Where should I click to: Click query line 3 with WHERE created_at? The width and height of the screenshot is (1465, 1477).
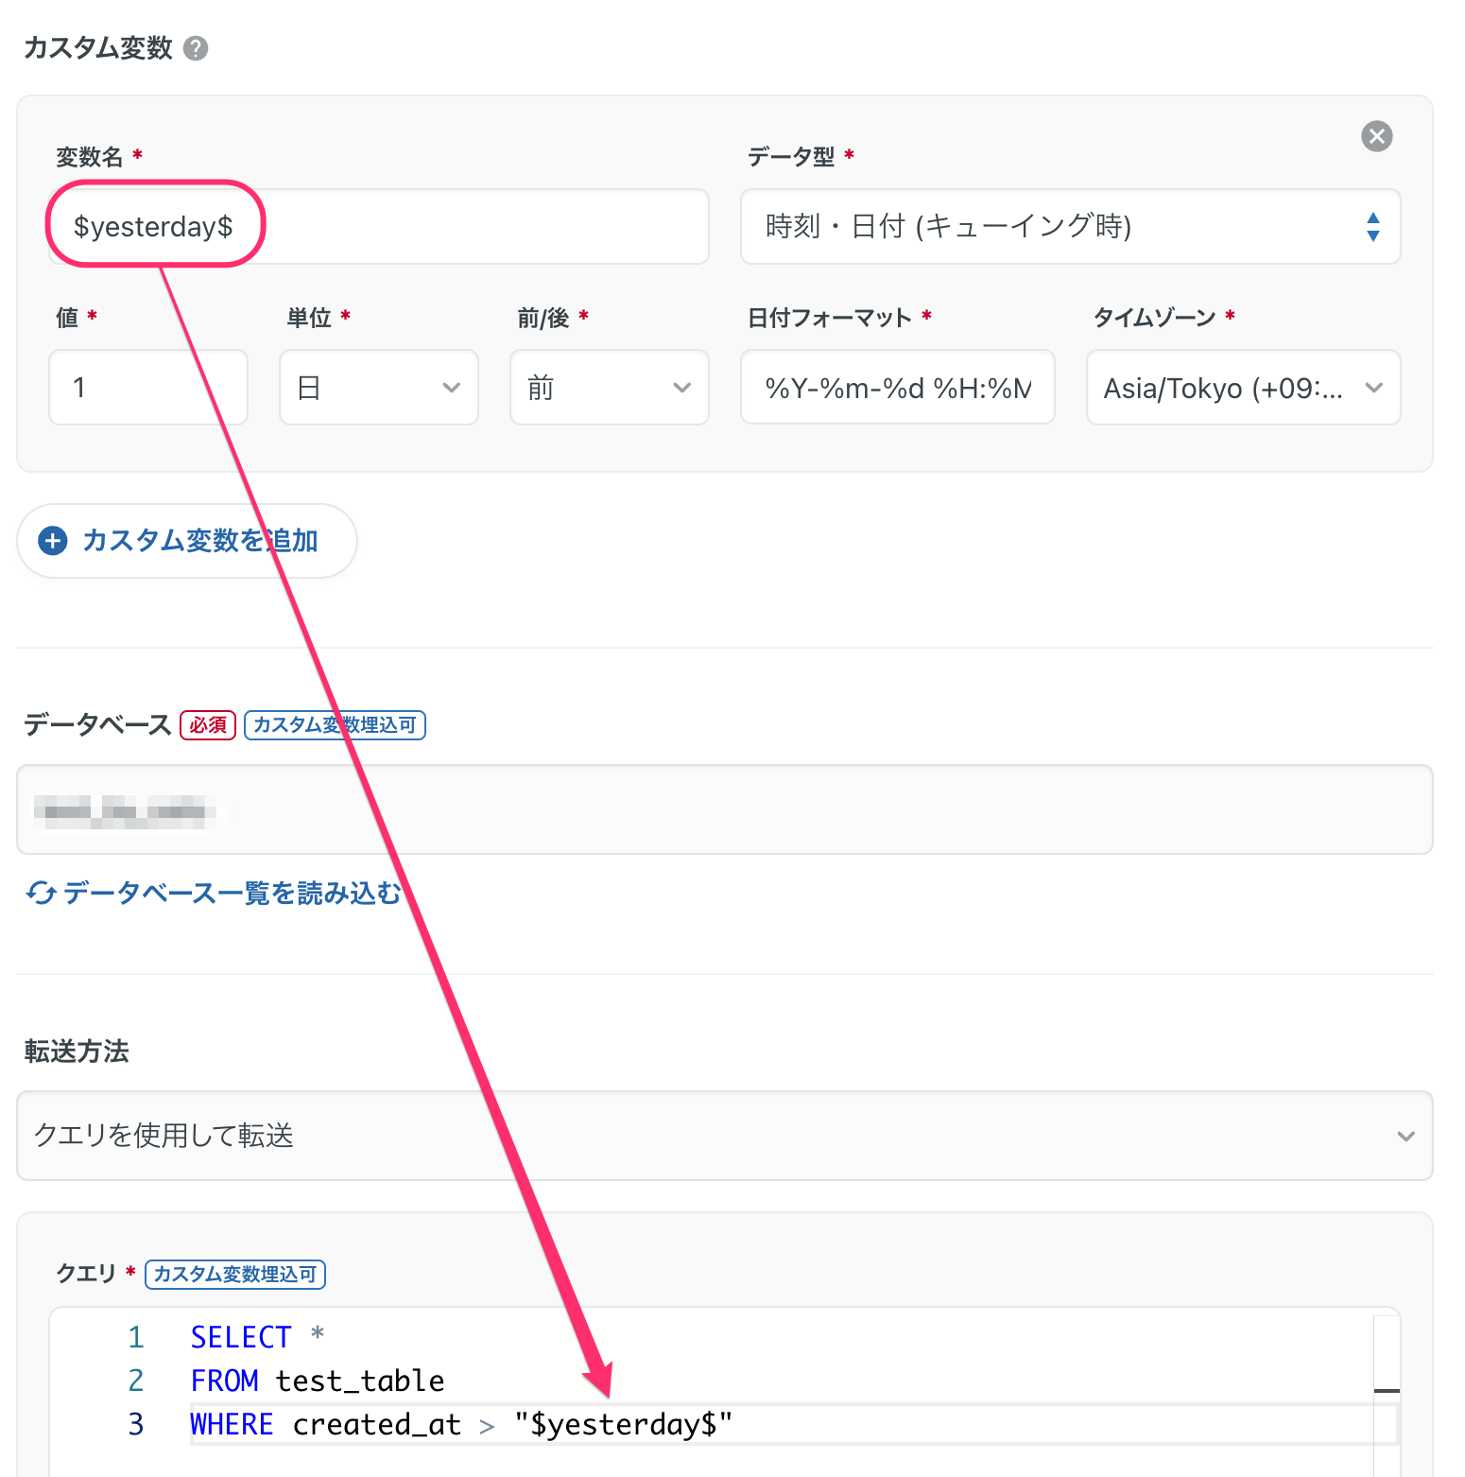[461, 1424]
